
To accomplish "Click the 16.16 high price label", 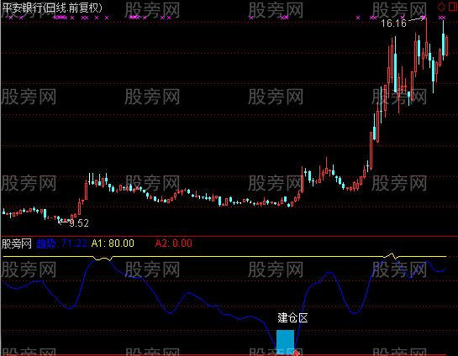I will (x=393, y=24).
